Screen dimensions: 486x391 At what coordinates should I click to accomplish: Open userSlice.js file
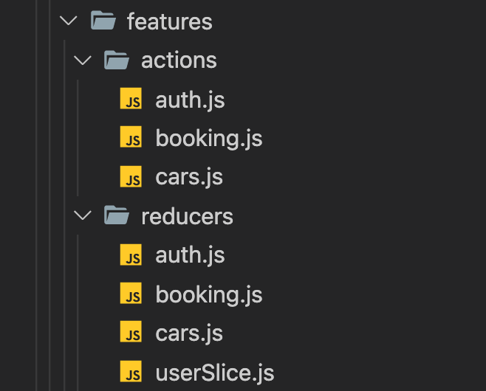[x=214, y=373]
